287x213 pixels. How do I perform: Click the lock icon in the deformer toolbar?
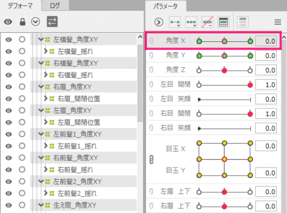click(22, 22)
